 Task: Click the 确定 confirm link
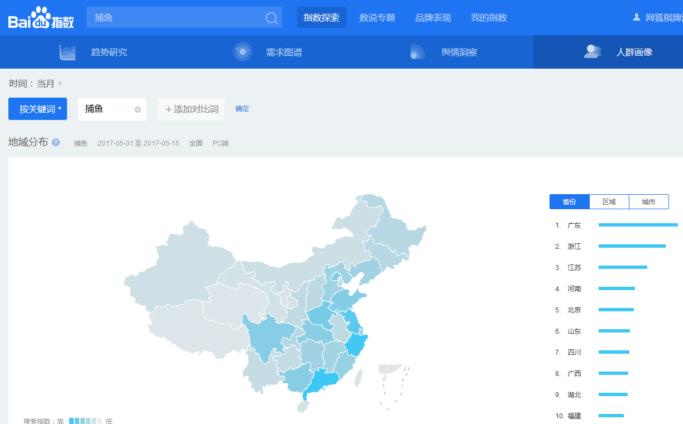tap(242, 109)
